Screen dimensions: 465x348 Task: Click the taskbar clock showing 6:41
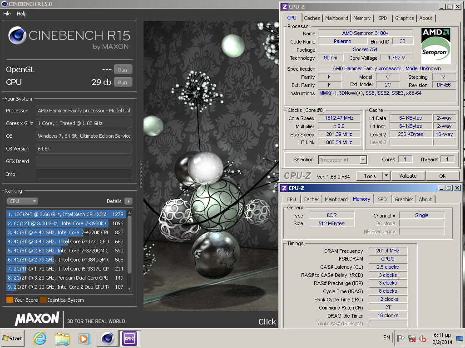tap(442, 338)
